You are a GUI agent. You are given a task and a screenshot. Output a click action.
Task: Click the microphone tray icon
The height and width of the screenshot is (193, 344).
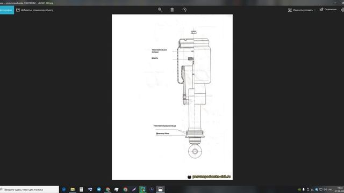[x=304, y=189]
